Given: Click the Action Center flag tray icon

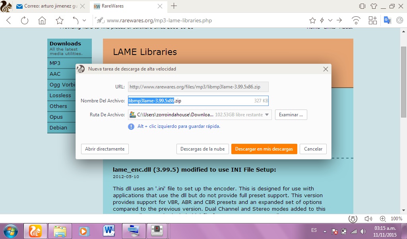Looking at the screenshot, I should 334,231.
